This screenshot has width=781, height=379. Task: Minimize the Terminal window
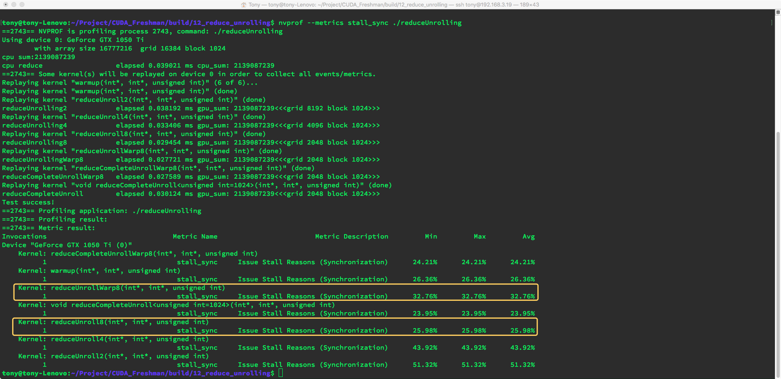14,4
